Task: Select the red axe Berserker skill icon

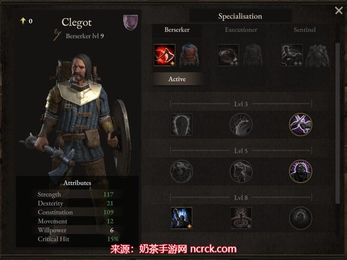Action: point(165,55)
